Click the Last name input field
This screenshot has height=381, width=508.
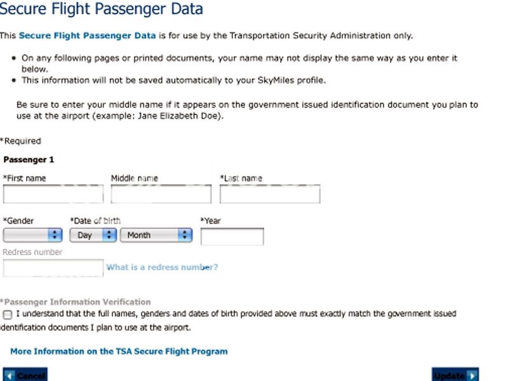269,194
